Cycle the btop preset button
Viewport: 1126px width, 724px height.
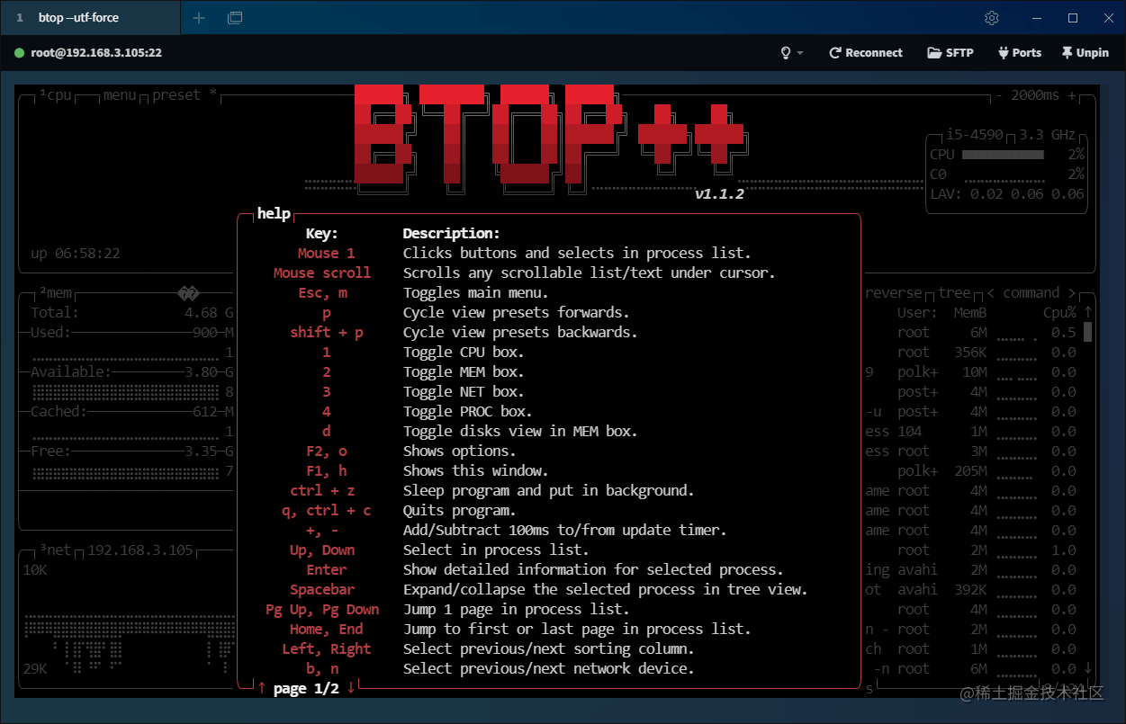tap(185, 94)
